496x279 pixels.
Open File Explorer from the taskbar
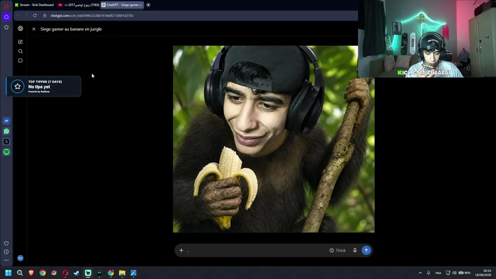point(122,273)
